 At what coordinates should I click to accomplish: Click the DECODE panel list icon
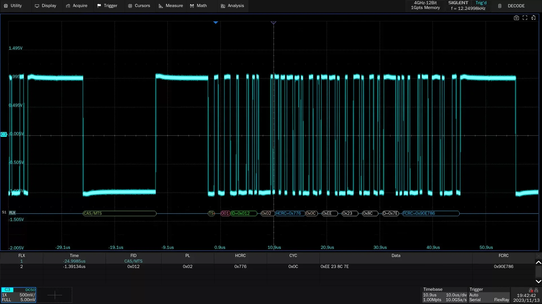click(x=500, y=6)
